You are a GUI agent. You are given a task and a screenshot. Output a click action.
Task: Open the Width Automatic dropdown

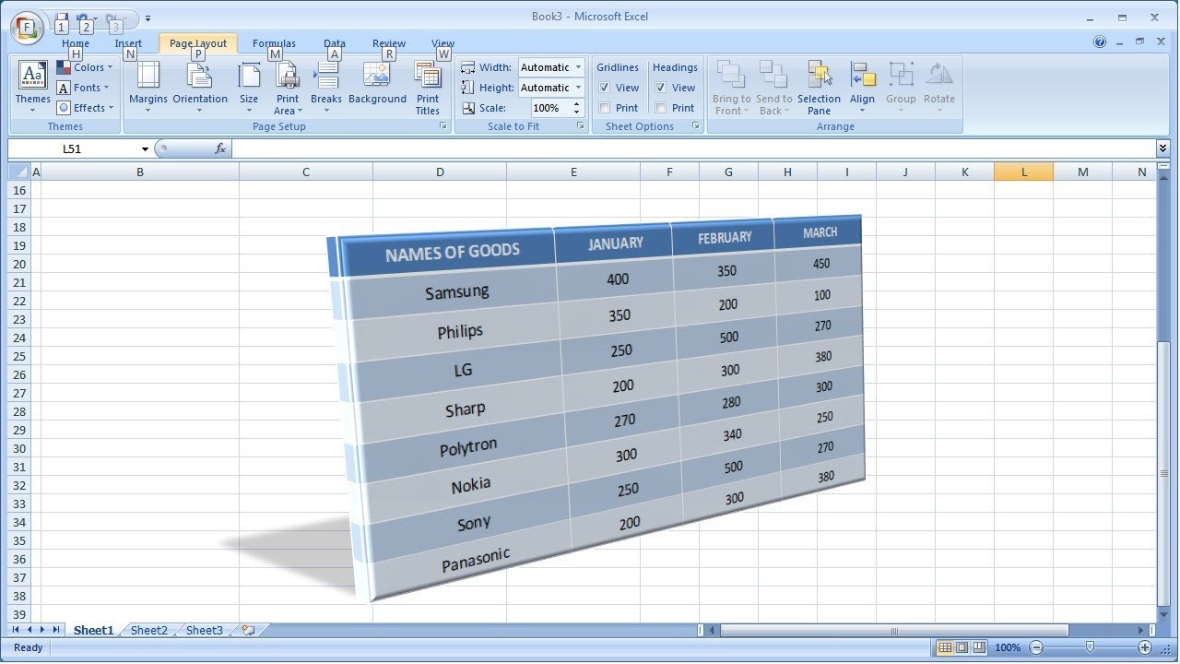click(x=578, y=67)
